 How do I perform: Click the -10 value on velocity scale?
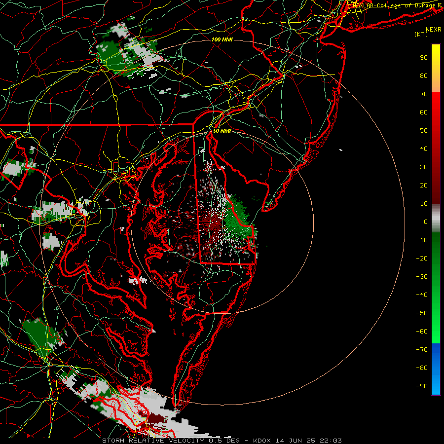(422, 240)
